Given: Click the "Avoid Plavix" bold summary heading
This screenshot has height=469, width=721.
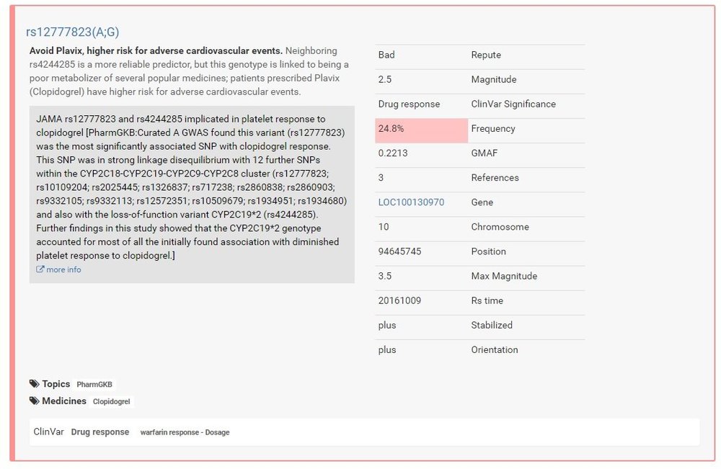Looking at the screenshot, I should pyautogui.click(x=156, y=51).
